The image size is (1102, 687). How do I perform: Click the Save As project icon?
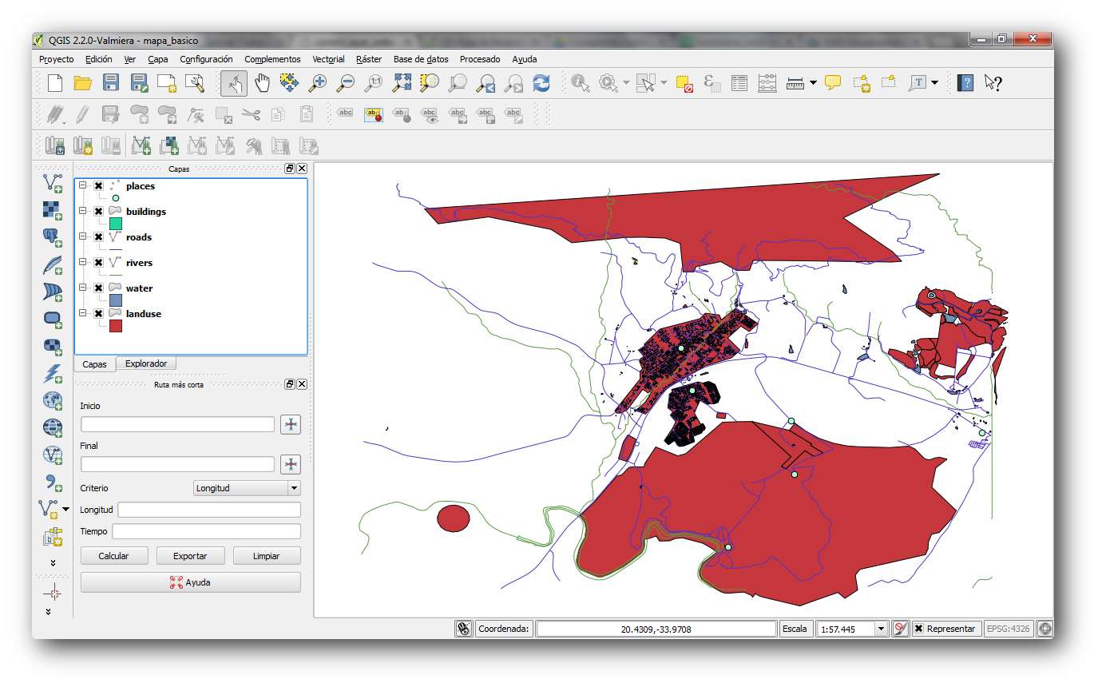(139, 82)
